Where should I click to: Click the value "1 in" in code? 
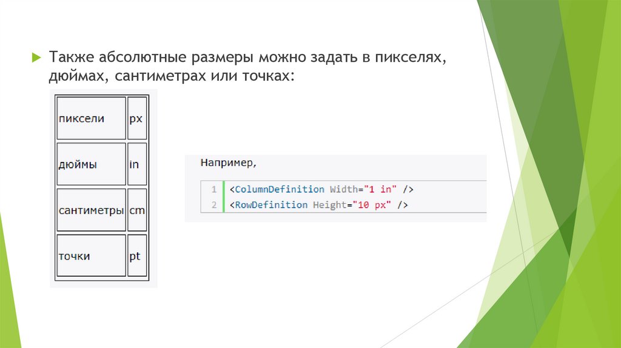[380, 189]
